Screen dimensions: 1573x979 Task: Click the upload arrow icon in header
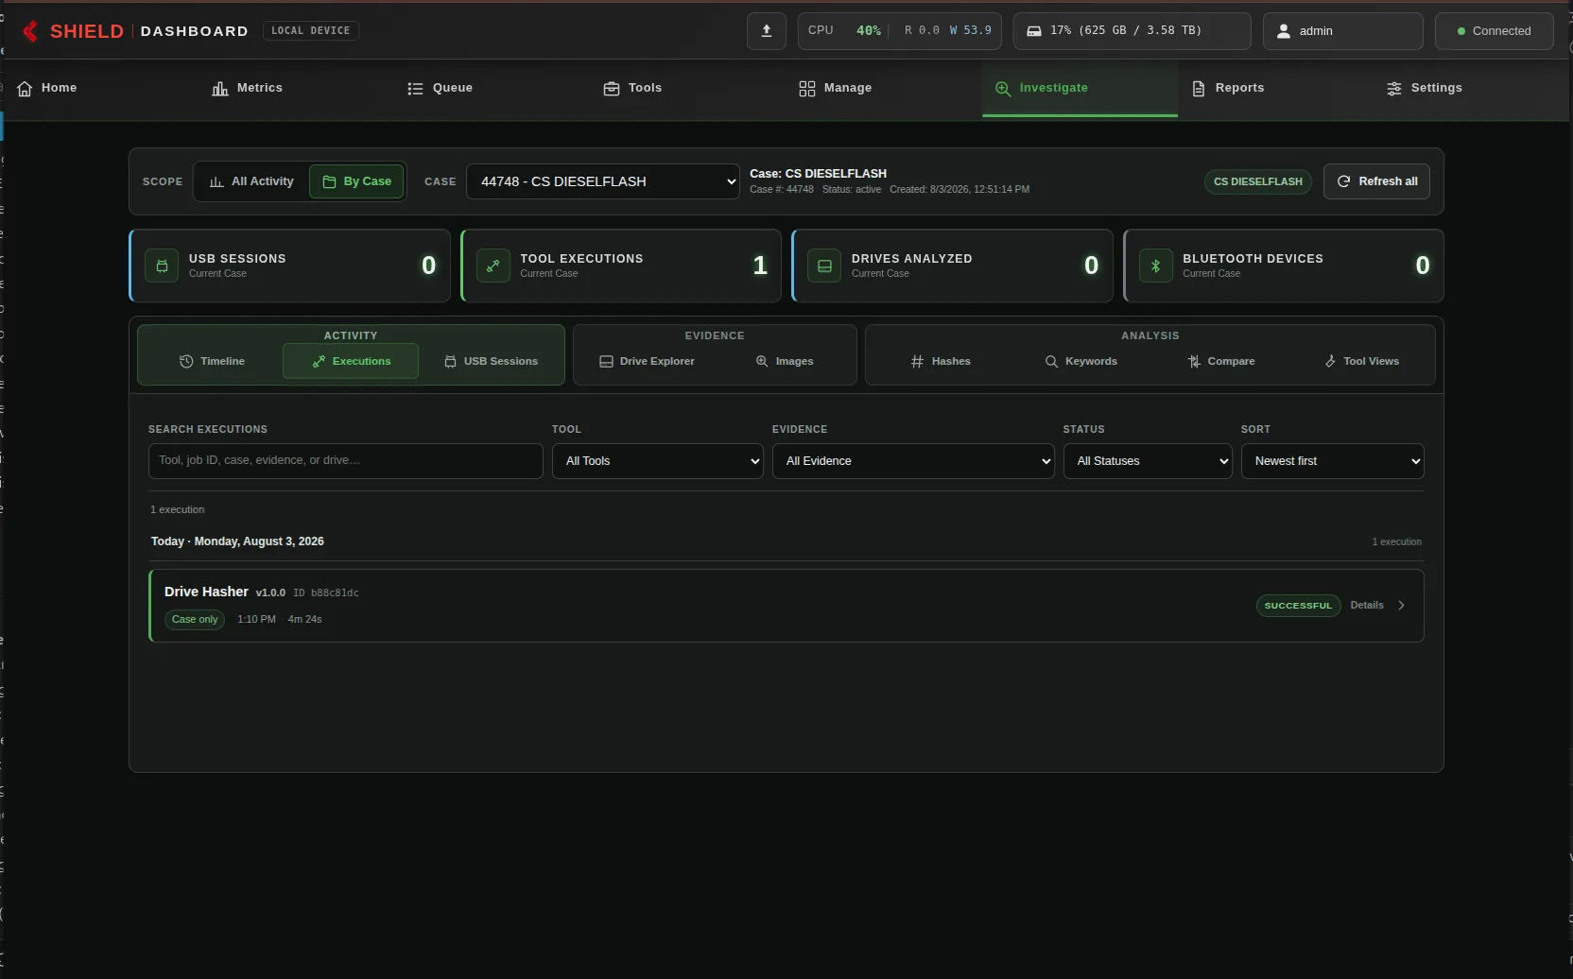click(767, 31)
